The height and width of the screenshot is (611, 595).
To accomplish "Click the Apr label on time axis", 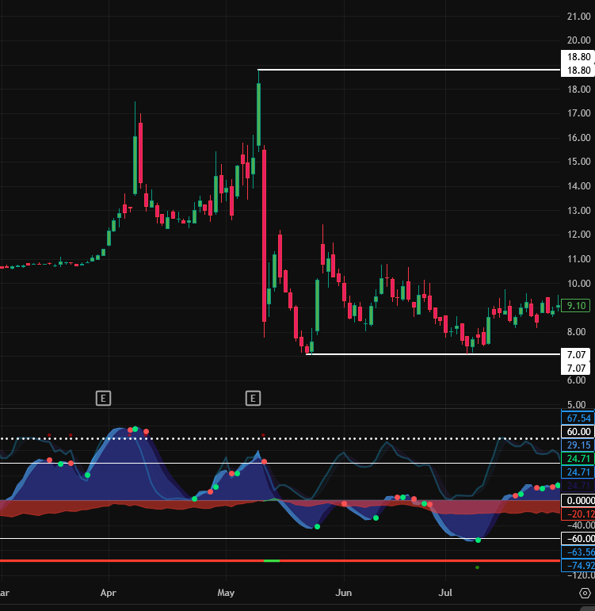I will (x=109, y=593).
